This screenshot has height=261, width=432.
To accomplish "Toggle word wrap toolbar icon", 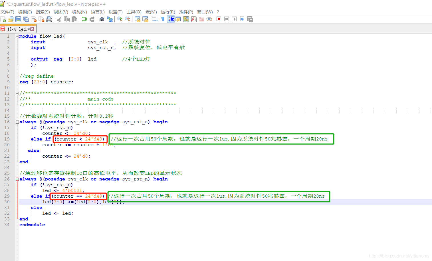I will (155, 19).
